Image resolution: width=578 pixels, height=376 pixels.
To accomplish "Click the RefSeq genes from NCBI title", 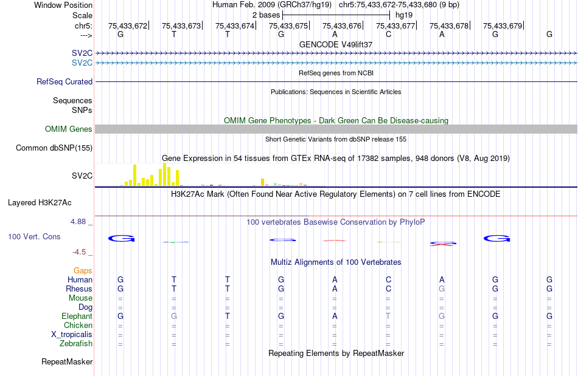I will pos(336,73).
